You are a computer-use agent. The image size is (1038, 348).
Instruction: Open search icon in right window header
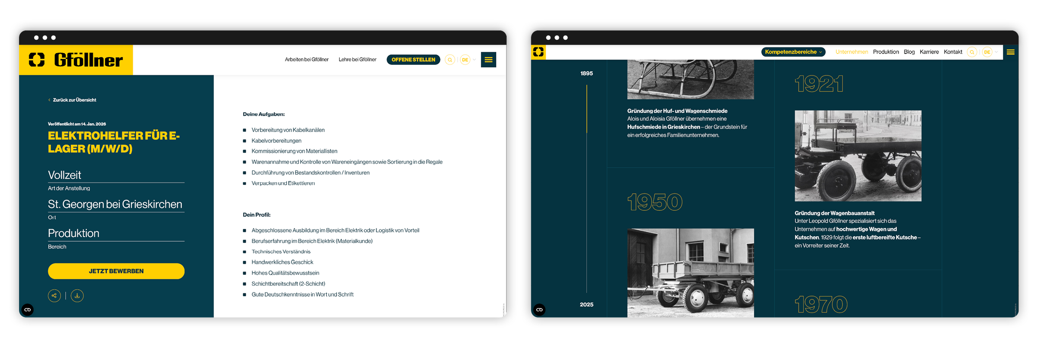[x=972, y=52]
